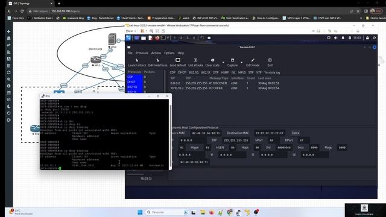Click Load default toolbar icon
386x217 pixels.
point(178,63)
